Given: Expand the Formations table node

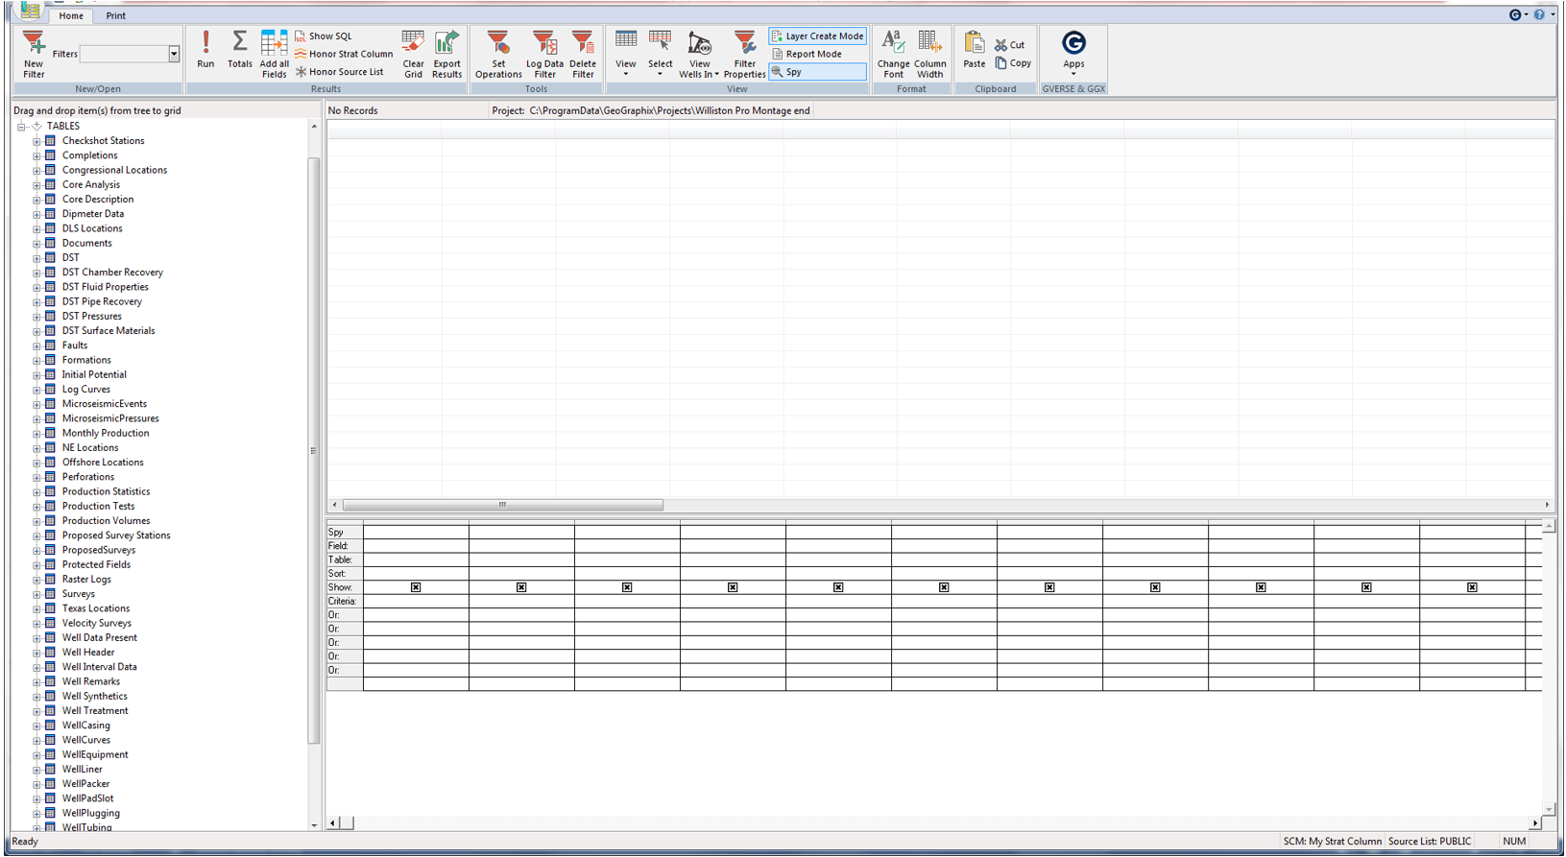Looking at the screenshot, I should pyautogui.click(x=36, y=361).
